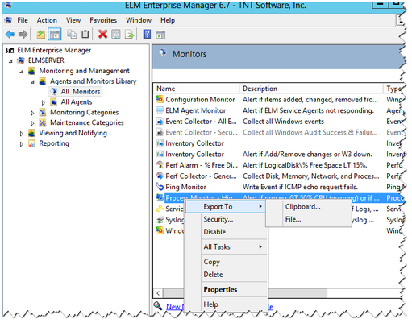This screenshot has width=412, height=323.
Task: Click the Process Monitor row icon
Action: (x=160, y=197)
